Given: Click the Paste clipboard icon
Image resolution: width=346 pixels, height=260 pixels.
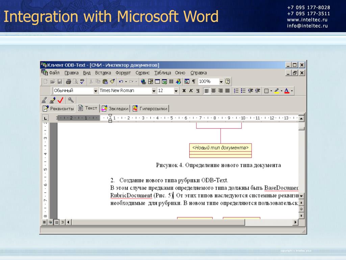Looking at the screenshot, I should [x=105, y=82].
